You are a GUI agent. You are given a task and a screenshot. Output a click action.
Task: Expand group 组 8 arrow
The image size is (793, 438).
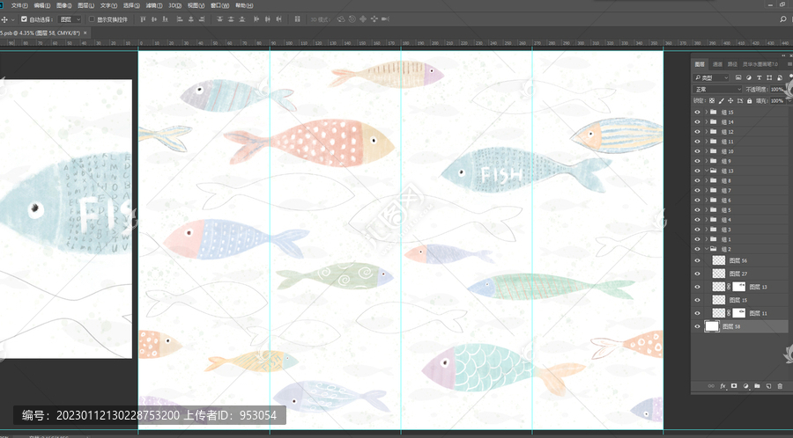(707, 180)
